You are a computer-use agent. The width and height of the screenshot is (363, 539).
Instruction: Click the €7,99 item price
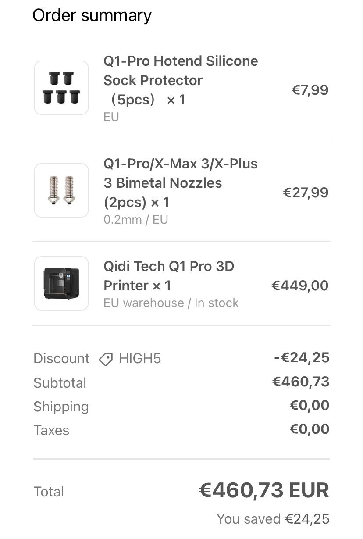[x=310, y=90]
